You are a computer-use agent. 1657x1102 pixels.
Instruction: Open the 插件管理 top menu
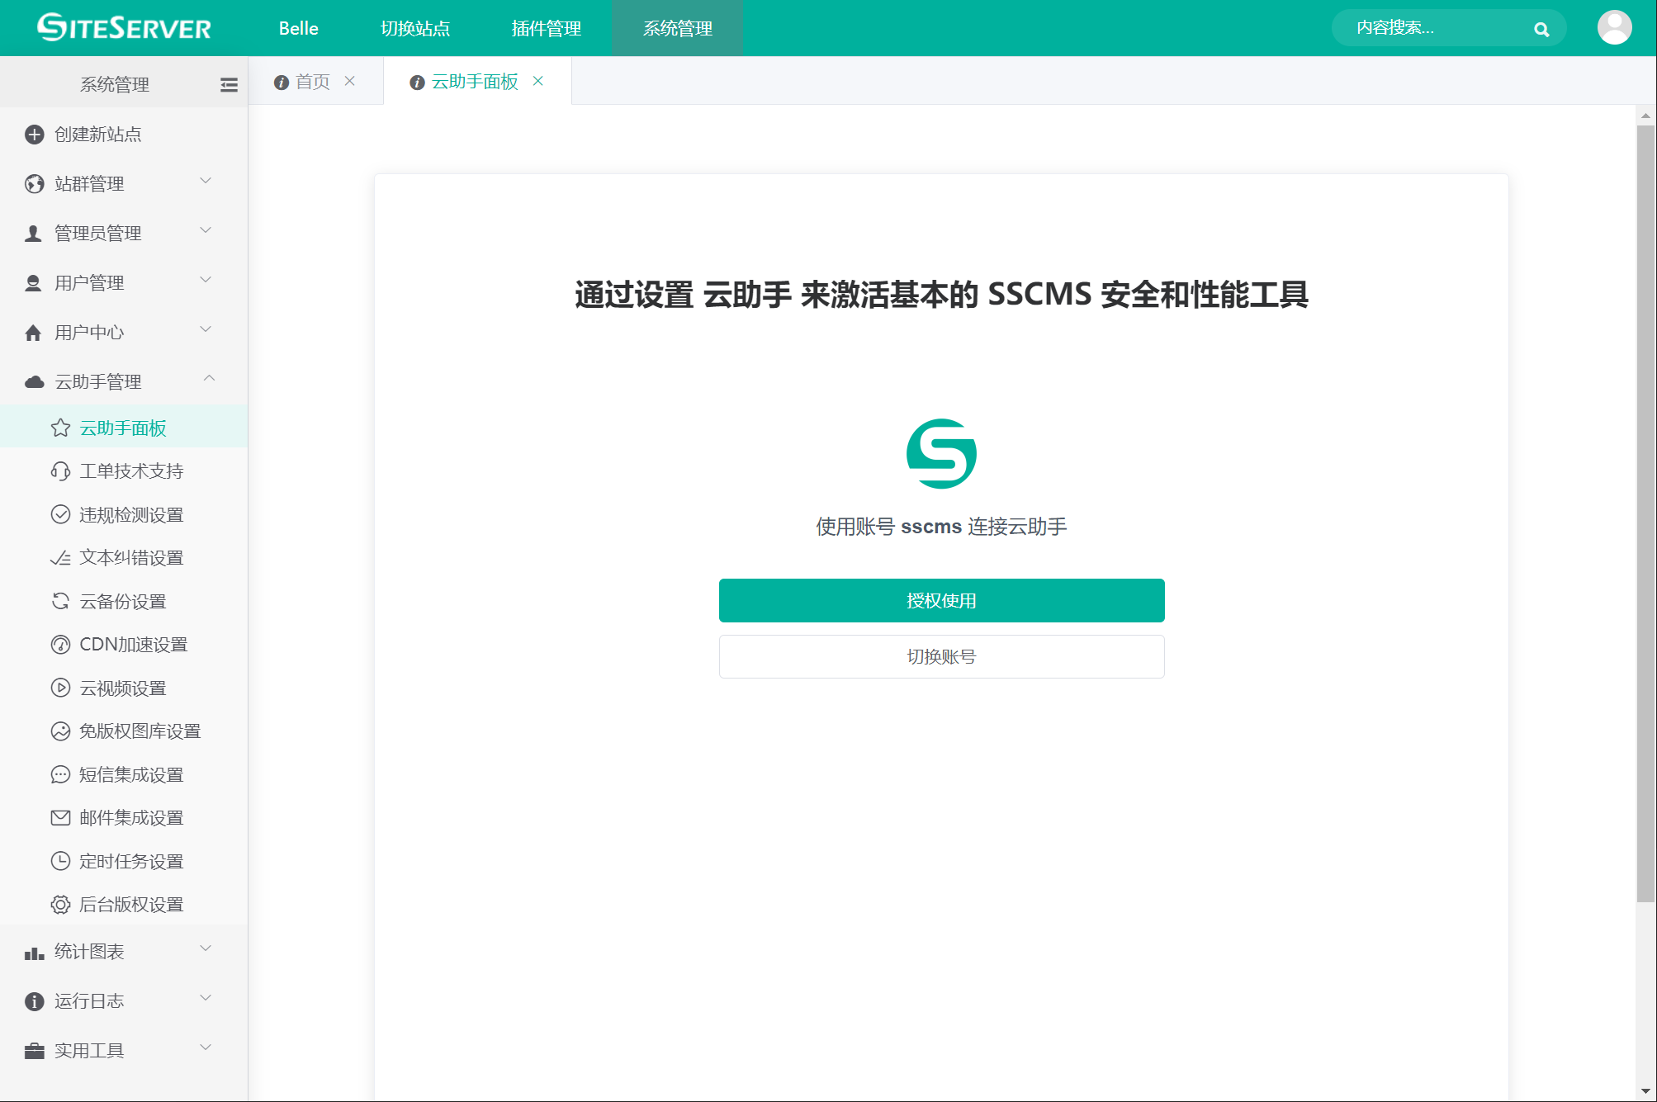[x=546, y=29]
